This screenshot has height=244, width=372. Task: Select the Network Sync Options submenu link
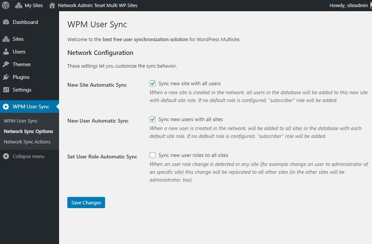click(x=28, y=132)
